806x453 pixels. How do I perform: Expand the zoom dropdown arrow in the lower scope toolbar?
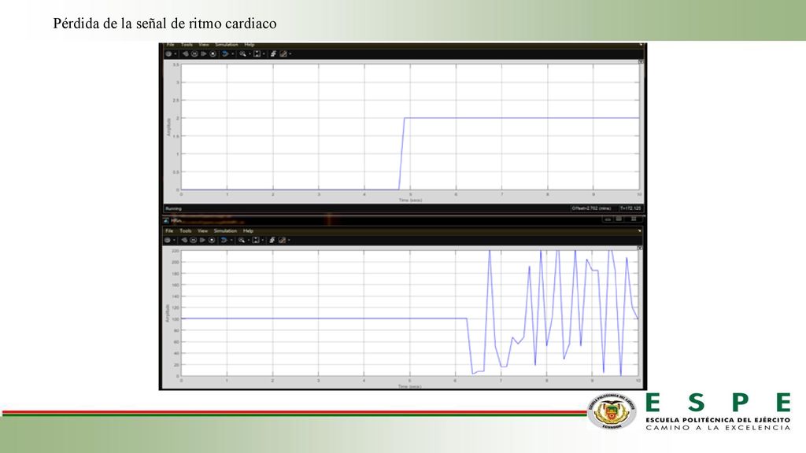click(249, 241)
